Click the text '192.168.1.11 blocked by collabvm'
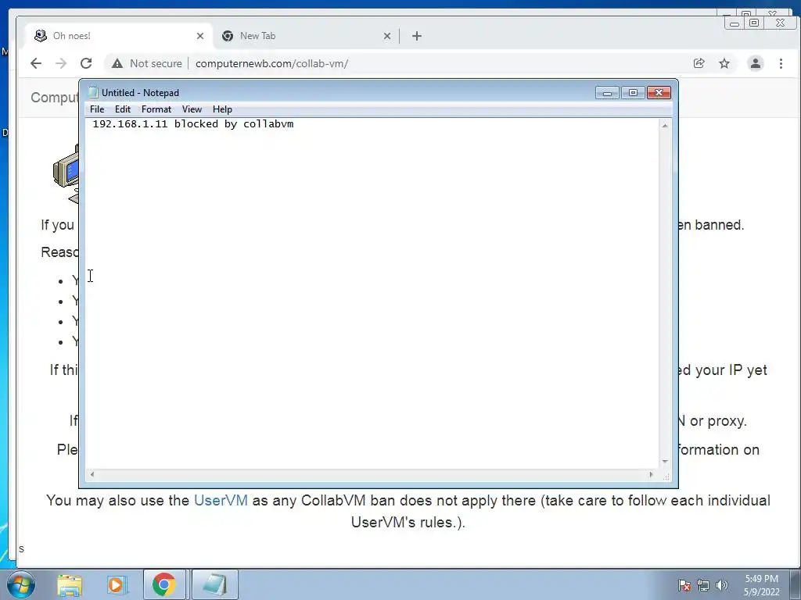 coord(193,124)
